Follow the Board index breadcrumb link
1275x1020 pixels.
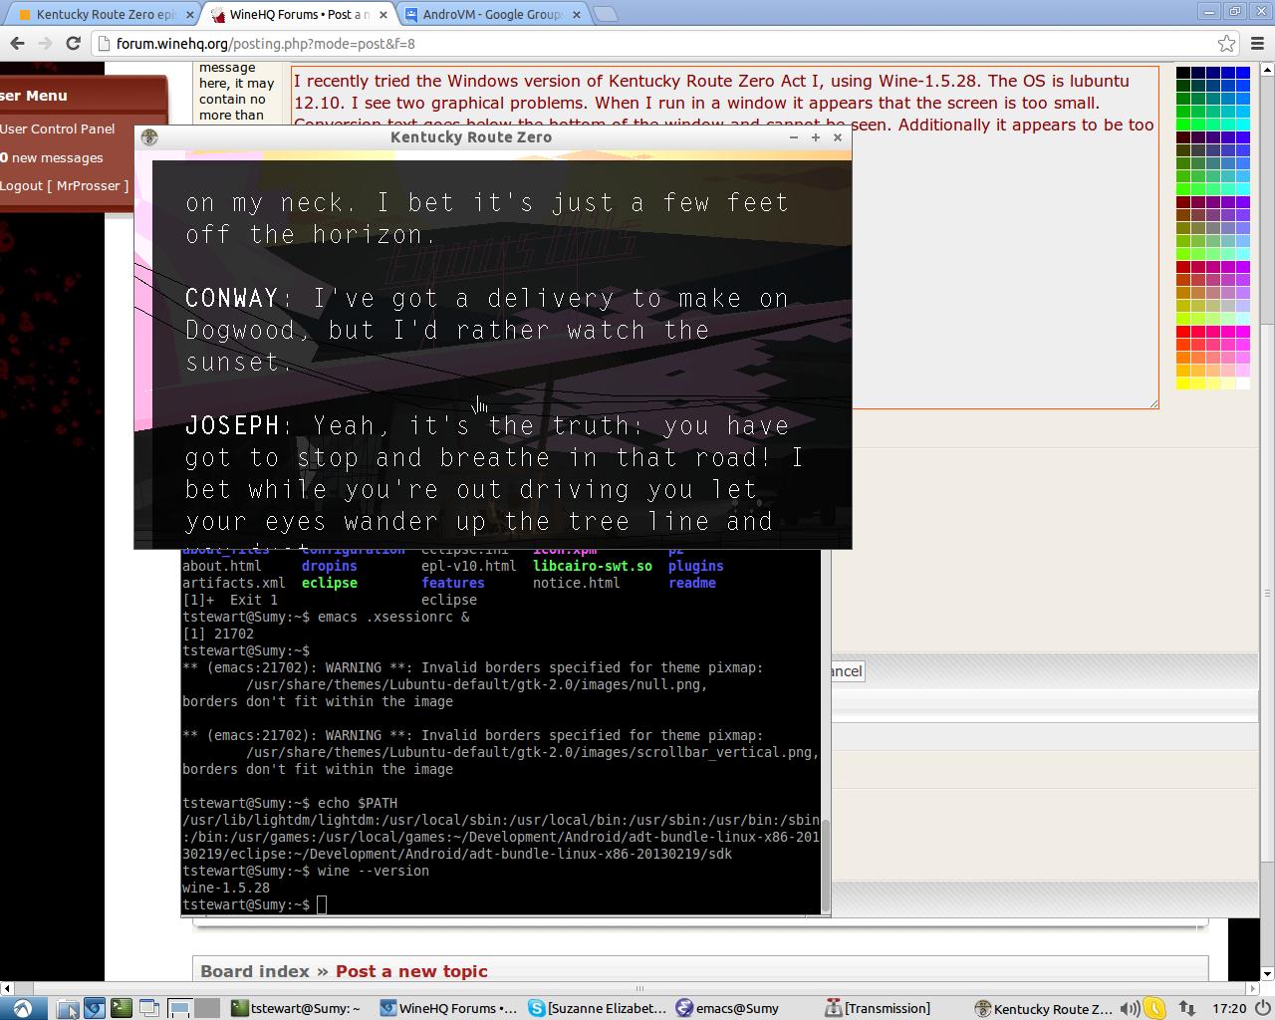click(255, 971)
